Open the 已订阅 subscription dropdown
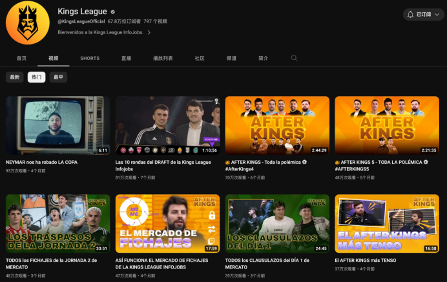447x282 pixels. [423, 15]
